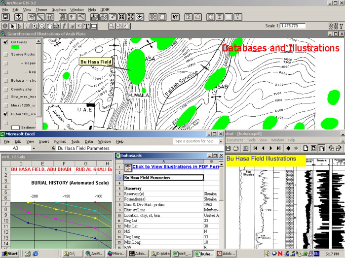This screenshot has height=258, width=345.
Task: Switch to the str8_ taskbar button
Action: [182, 254]
